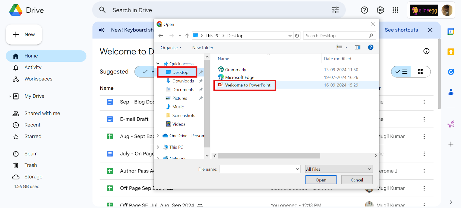
Task: Click the Open button in dialog
Action: pyautogui.click(x=321, y=180)
